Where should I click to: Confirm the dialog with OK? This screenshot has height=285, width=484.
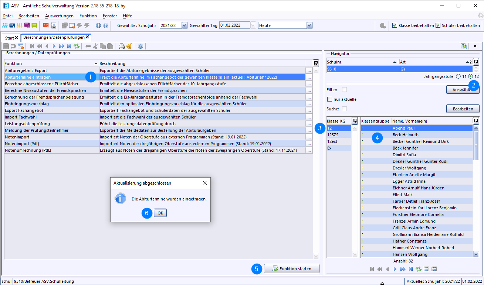[x=160, y=213]
